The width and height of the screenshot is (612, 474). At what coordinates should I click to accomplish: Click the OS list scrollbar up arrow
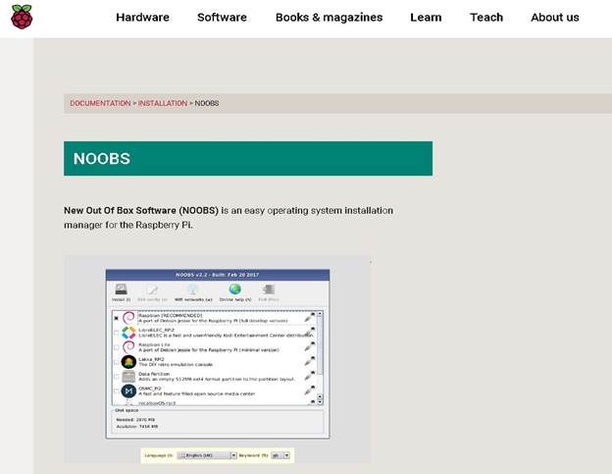(x=320, y=313)
